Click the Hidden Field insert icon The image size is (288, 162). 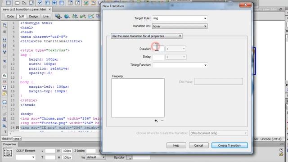click(24, 3)
